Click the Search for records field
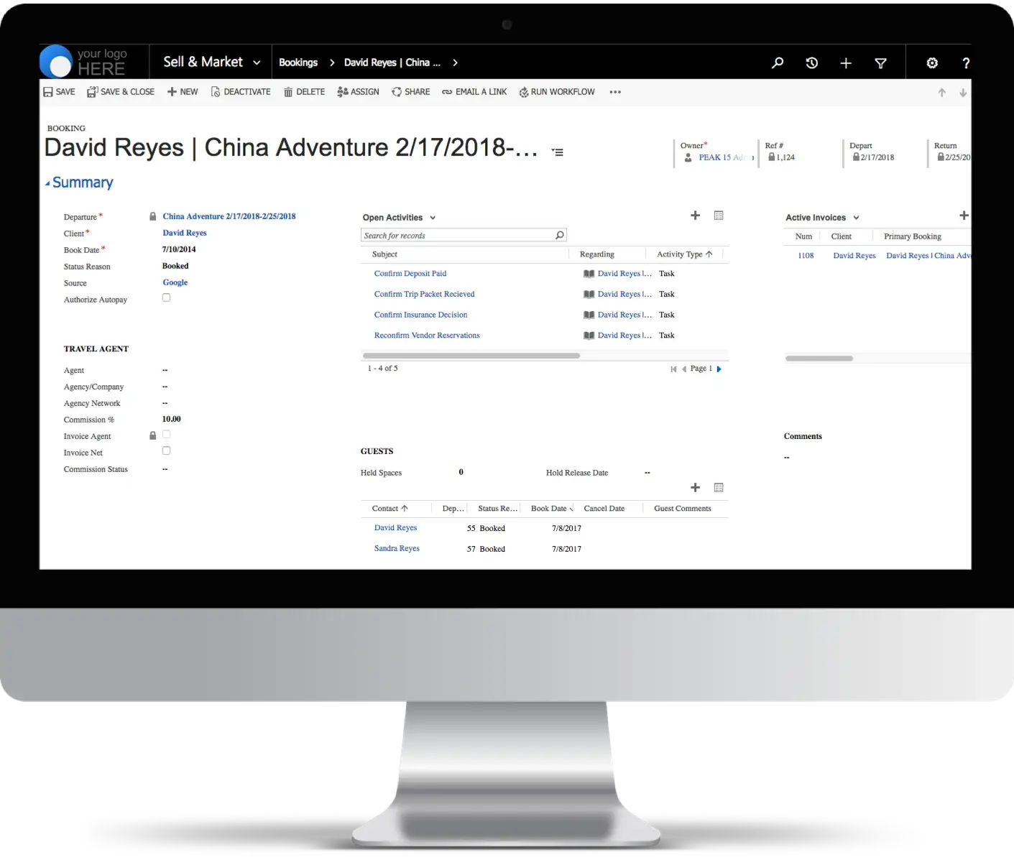 (x=457, y=236)
